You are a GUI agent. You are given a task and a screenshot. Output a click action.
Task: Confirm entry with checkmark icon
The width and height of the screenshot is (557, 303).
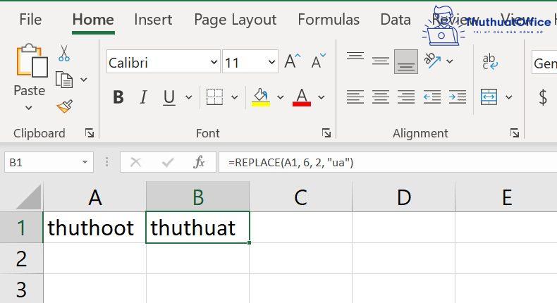tap(167, 162)
